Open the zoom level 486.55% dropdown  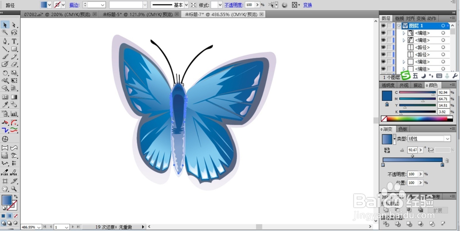click(x=39, y=227)
